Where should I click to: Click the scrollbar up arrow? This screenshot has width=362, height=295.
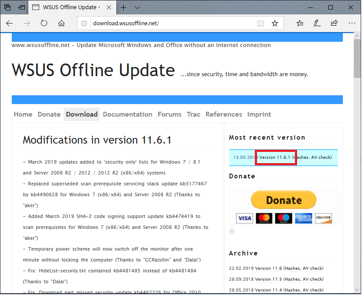(x=357, y=36)
